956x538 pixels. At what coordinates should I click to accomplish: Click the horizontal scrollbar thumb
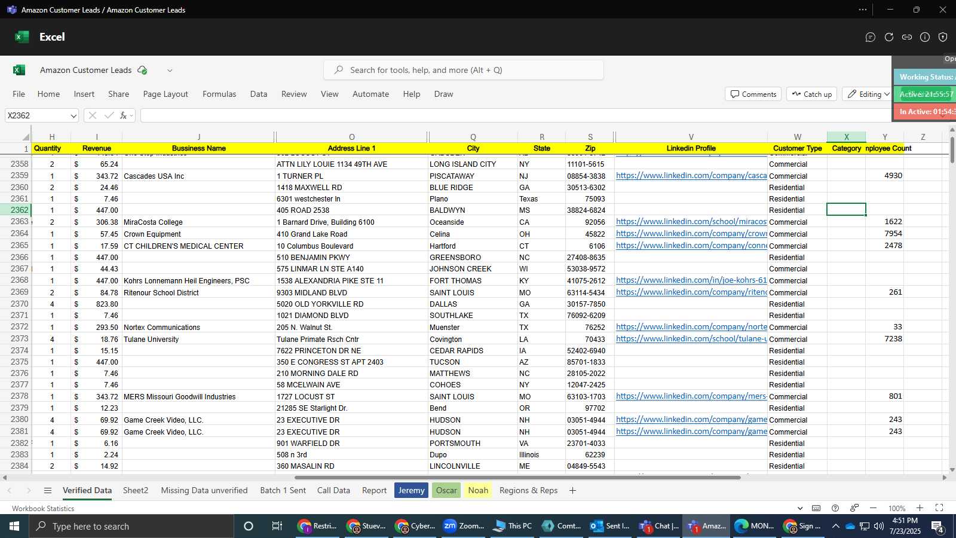pos(517,477)
